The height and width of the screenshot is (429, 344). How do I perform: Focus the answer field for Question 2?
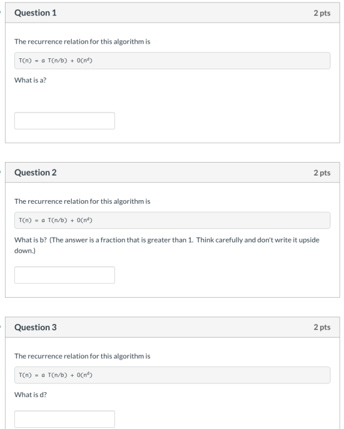point(64,275)
